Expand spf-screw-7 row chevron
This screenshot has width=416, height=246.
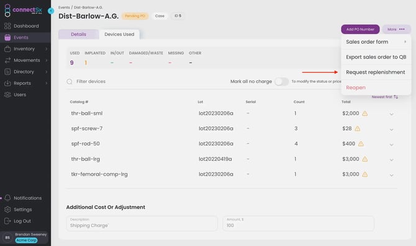[391, 130]
